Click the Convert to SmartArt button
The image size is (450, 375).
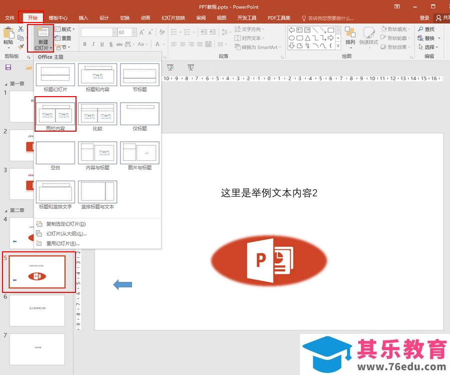(x=257, y=47)
